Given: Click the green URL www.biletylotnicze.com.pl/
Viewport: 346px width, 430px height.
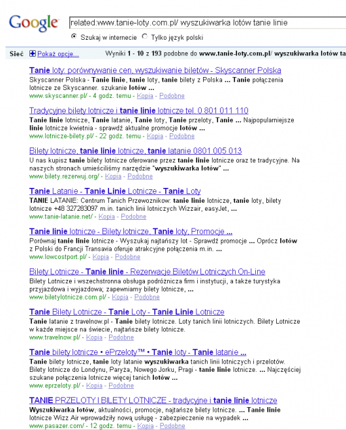Looking at the screenshot, I should tap(68, 298).
